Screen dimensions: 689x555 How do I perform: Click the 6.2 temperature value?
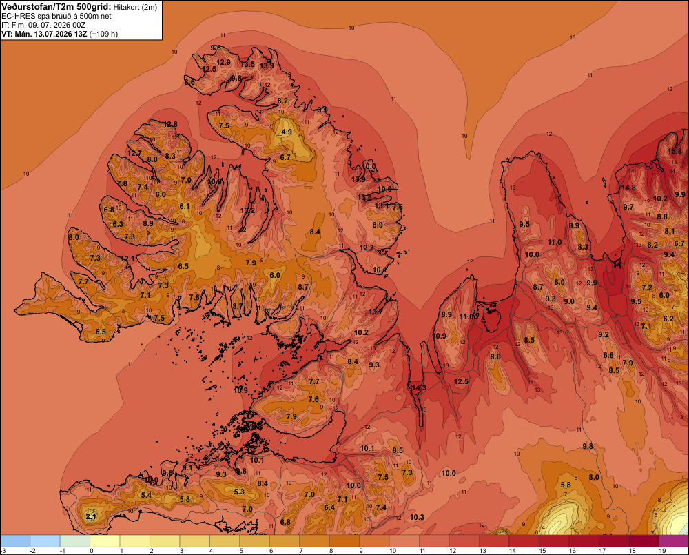[x=668, y=319]
